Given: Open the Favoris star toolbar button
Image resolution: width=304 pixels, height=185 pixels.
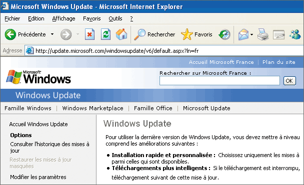Looking at the screenshot, I should click(196, 34).
